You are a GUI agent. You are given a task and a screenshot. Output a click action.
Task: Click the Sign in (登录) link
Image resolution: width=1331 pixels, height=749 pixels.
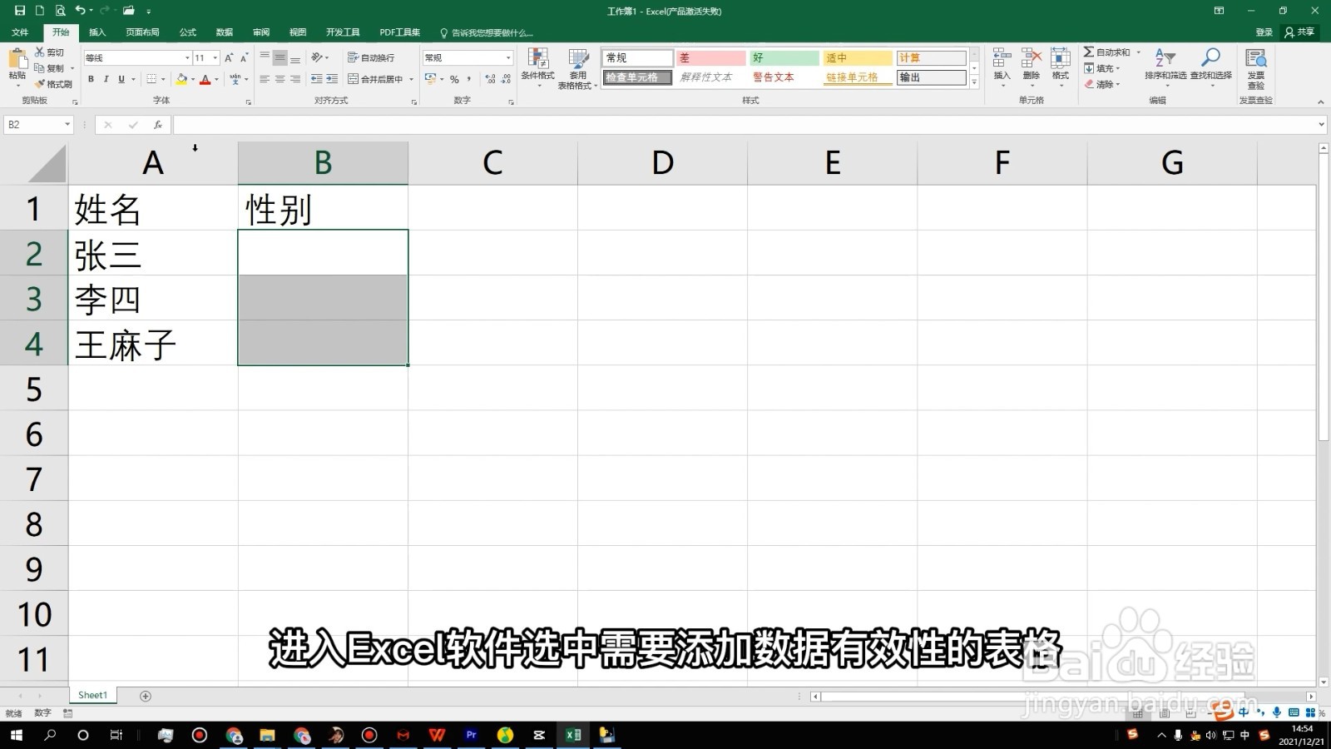[1264, 32]
